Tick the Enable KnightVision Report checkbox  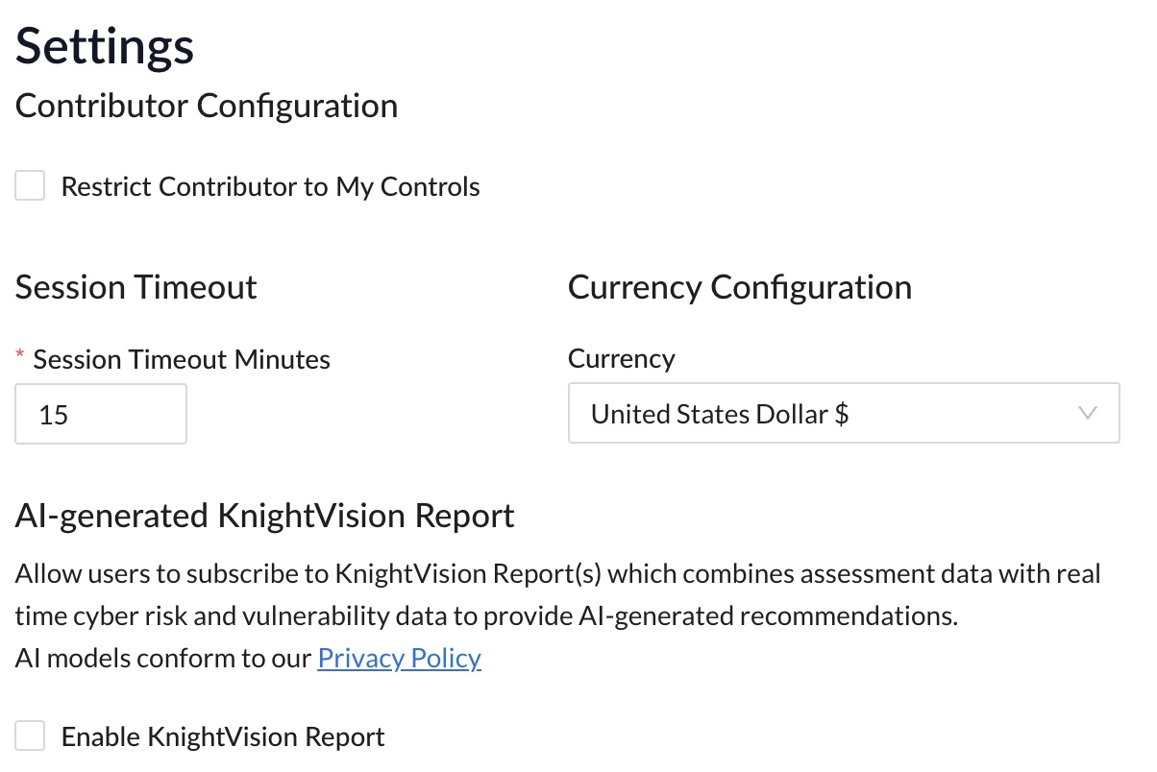(30, 736)
